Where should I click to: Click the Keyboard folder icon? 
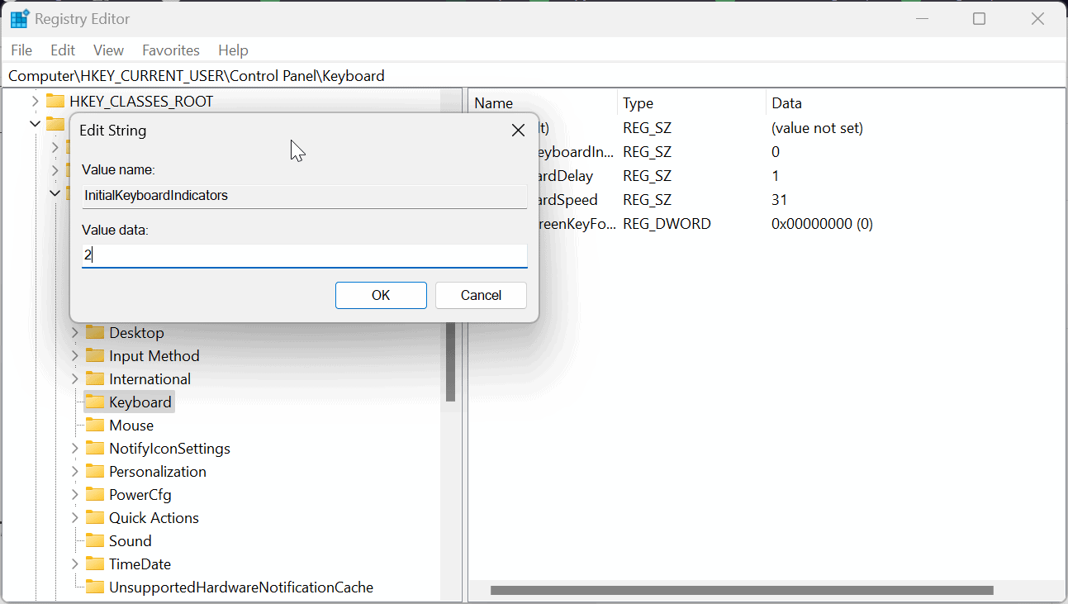(x=95, y=402)
